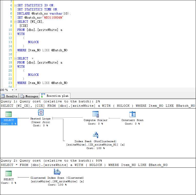
Task: Click the WITH keyword on line 11
Action: tap(21, 34)
